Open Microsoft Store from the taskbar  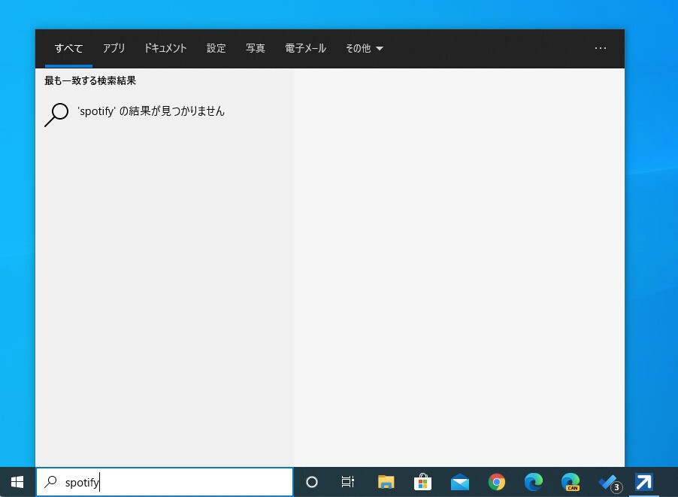[x=422, y=482]
